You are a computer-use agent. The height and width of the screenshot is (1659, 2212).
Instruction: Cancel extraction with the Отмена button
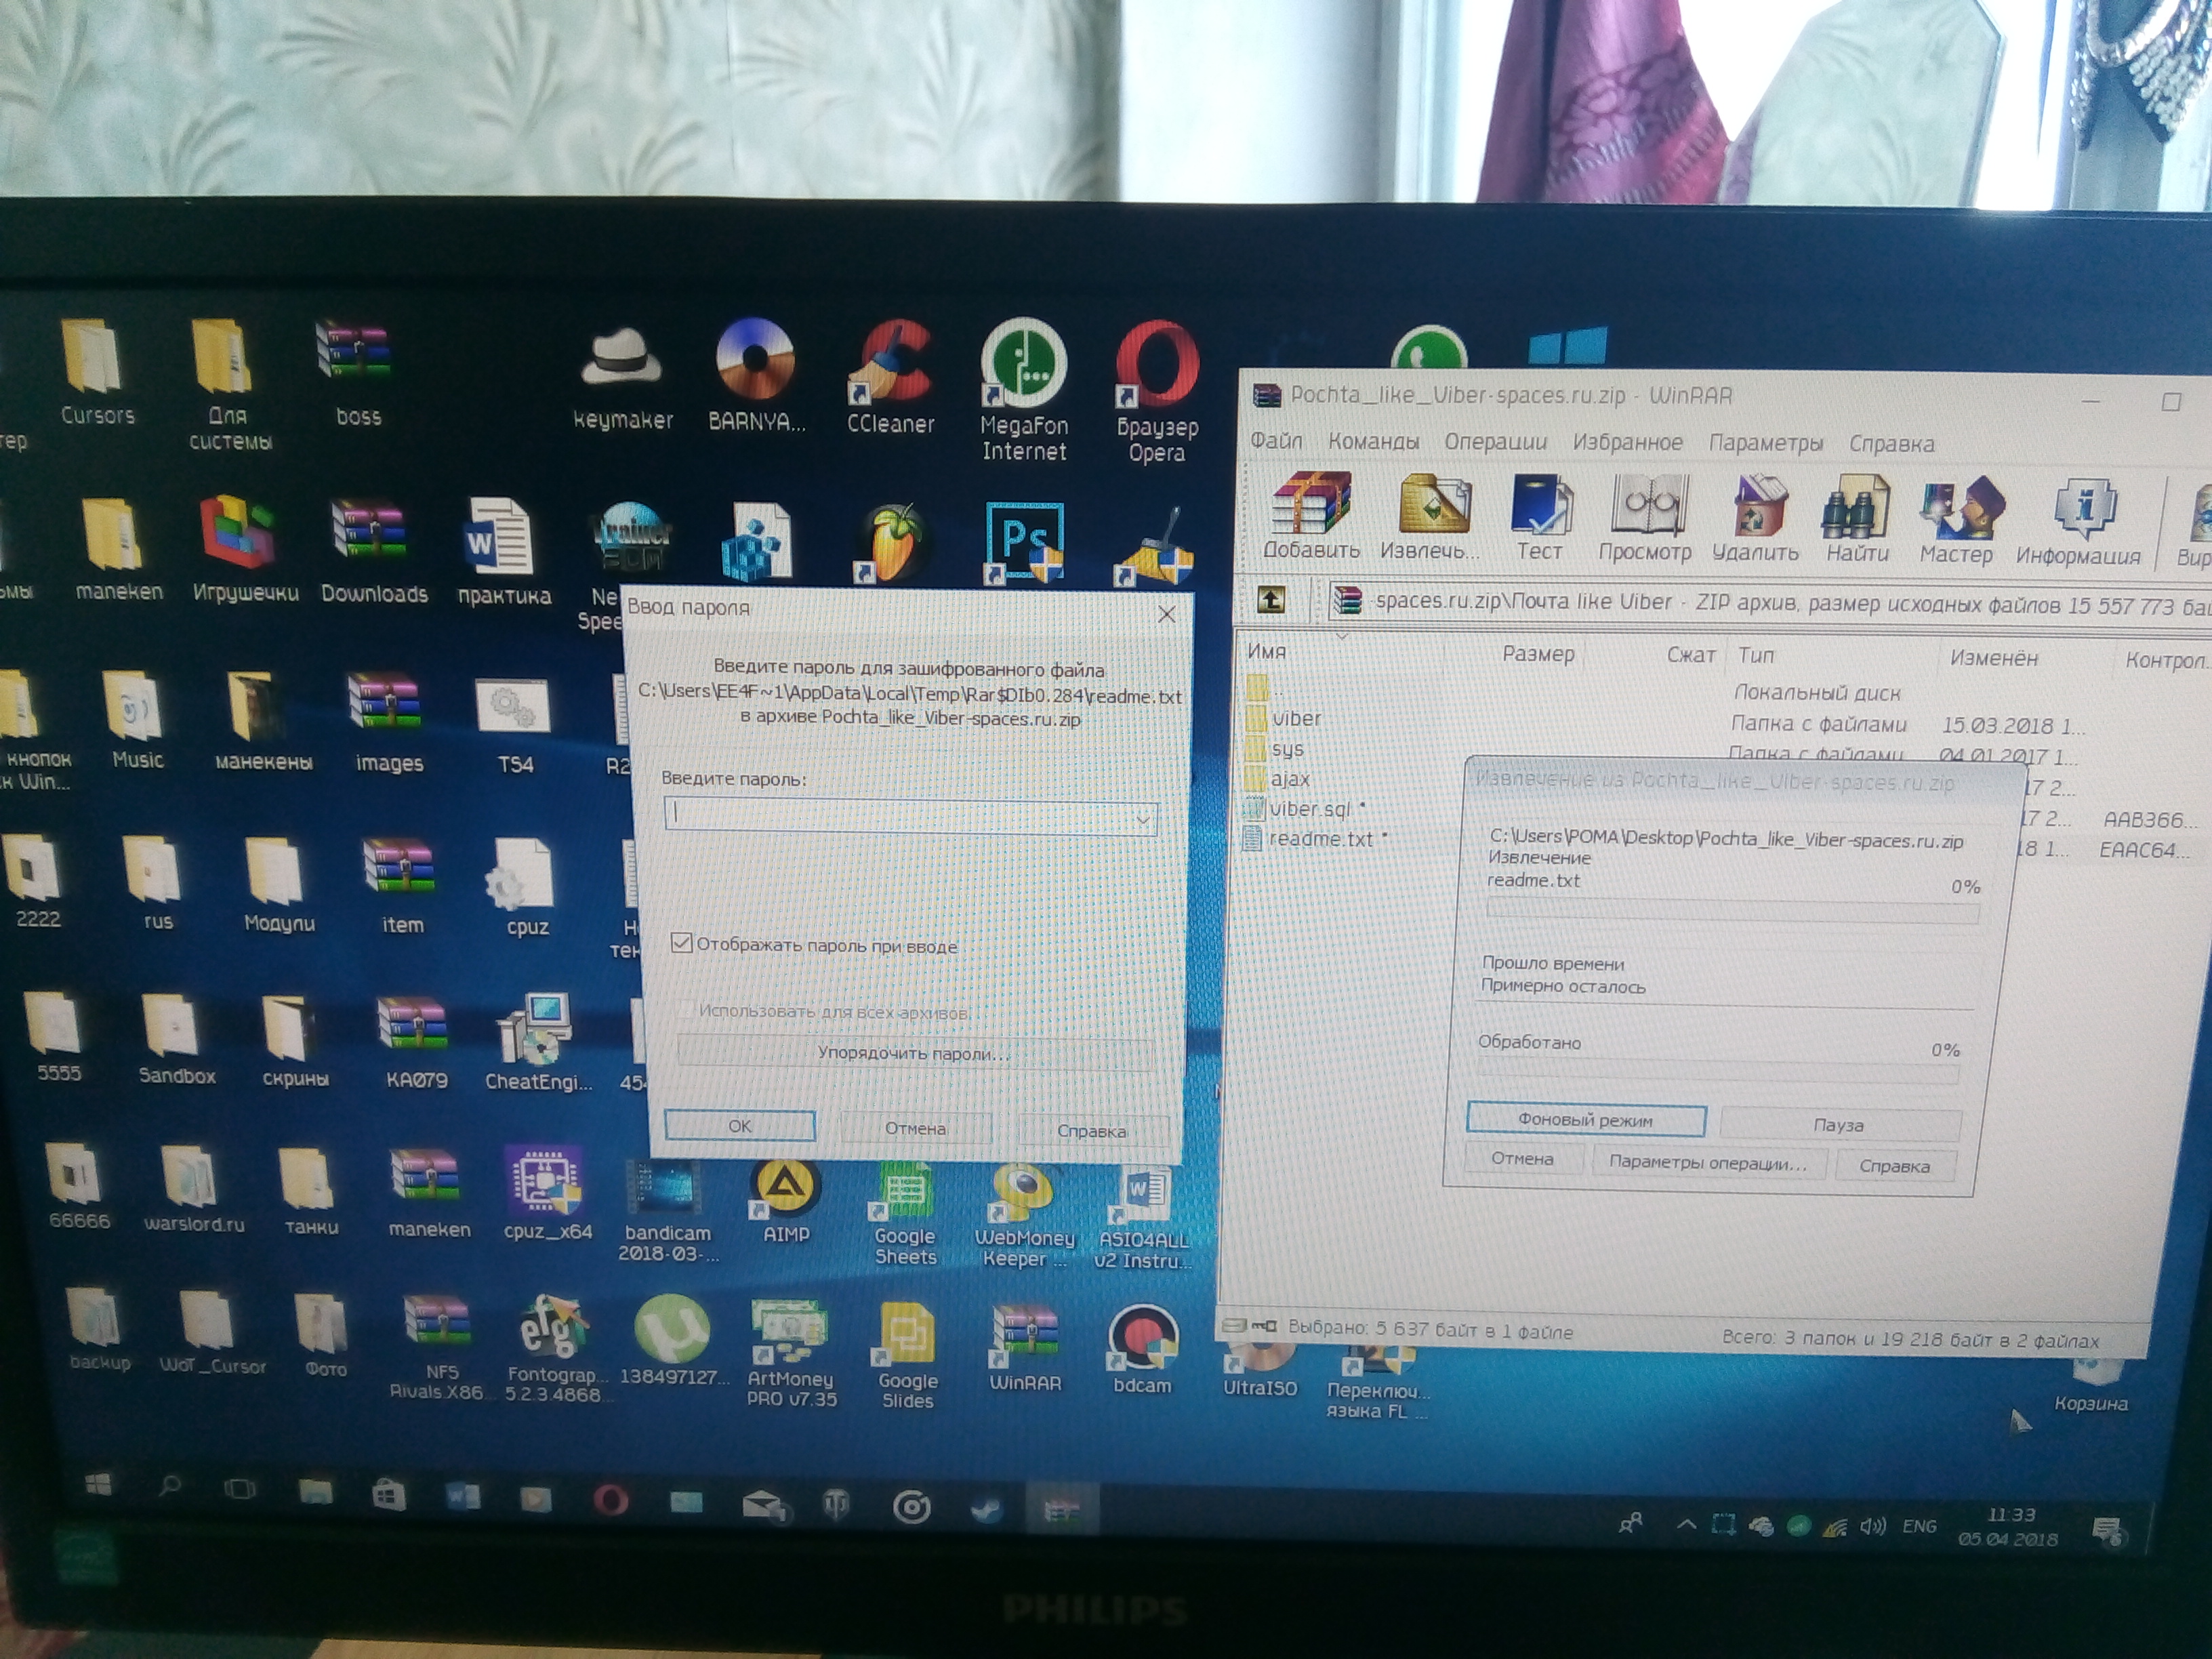coord(1522,1159)
